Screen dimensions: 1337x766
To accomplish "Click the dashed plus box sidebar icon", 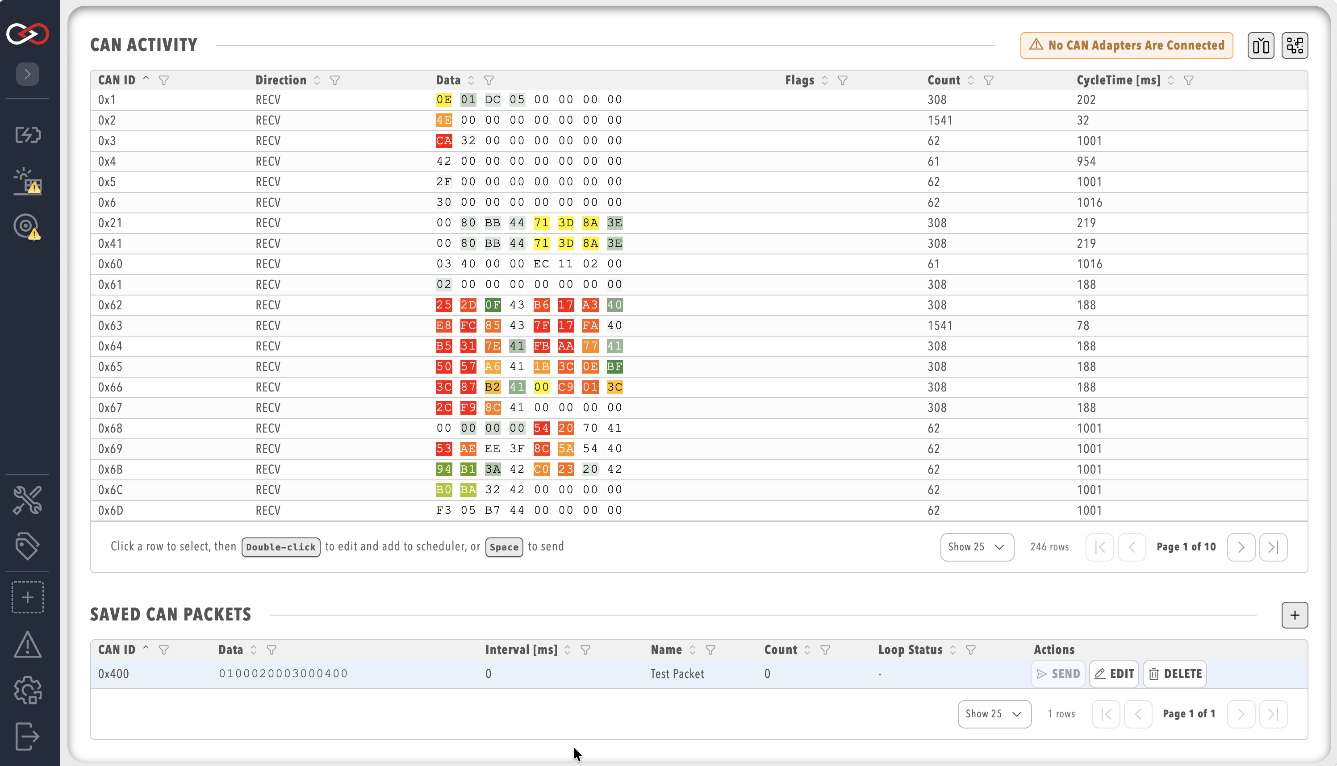I will click(27, 597).
